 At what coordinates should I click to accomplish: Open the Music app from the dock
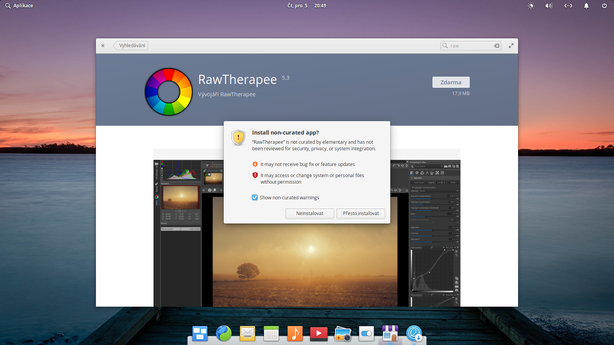(x=295, y=333)
